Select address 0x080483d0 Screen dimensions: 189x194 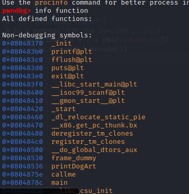click(23, 68)
